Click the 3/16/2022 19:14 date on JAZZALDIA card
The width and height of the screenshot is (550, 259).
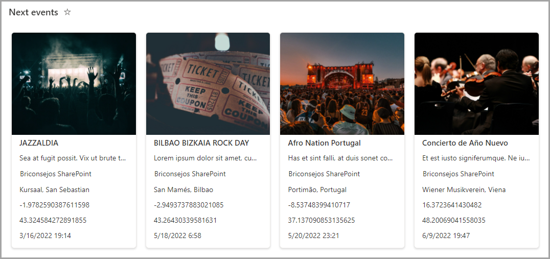pyautogui.click(x=45, y=236)
